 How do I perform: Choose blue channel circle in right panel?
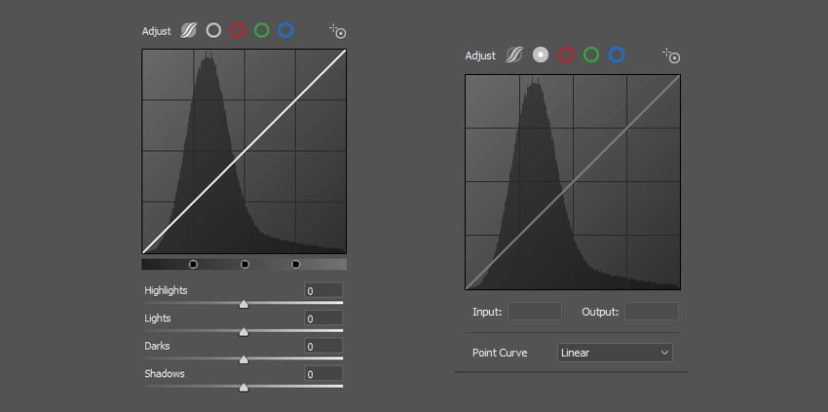(x=617, y=55)
